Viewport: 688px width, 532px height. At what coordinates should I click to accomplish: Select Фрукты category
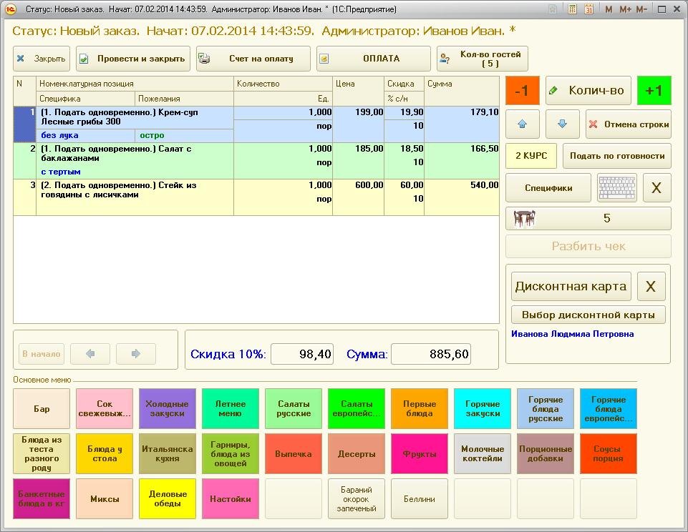(420, 453)
